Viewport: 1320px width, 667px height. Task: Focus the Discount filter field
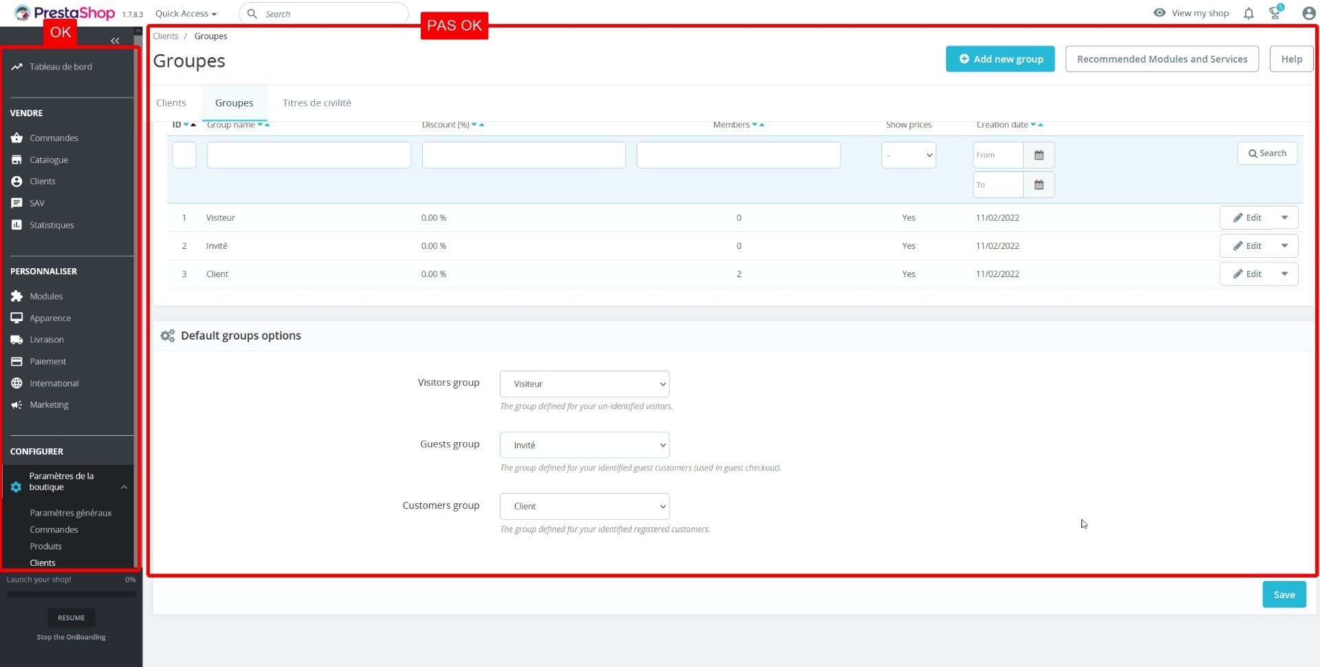click(524, 155)
